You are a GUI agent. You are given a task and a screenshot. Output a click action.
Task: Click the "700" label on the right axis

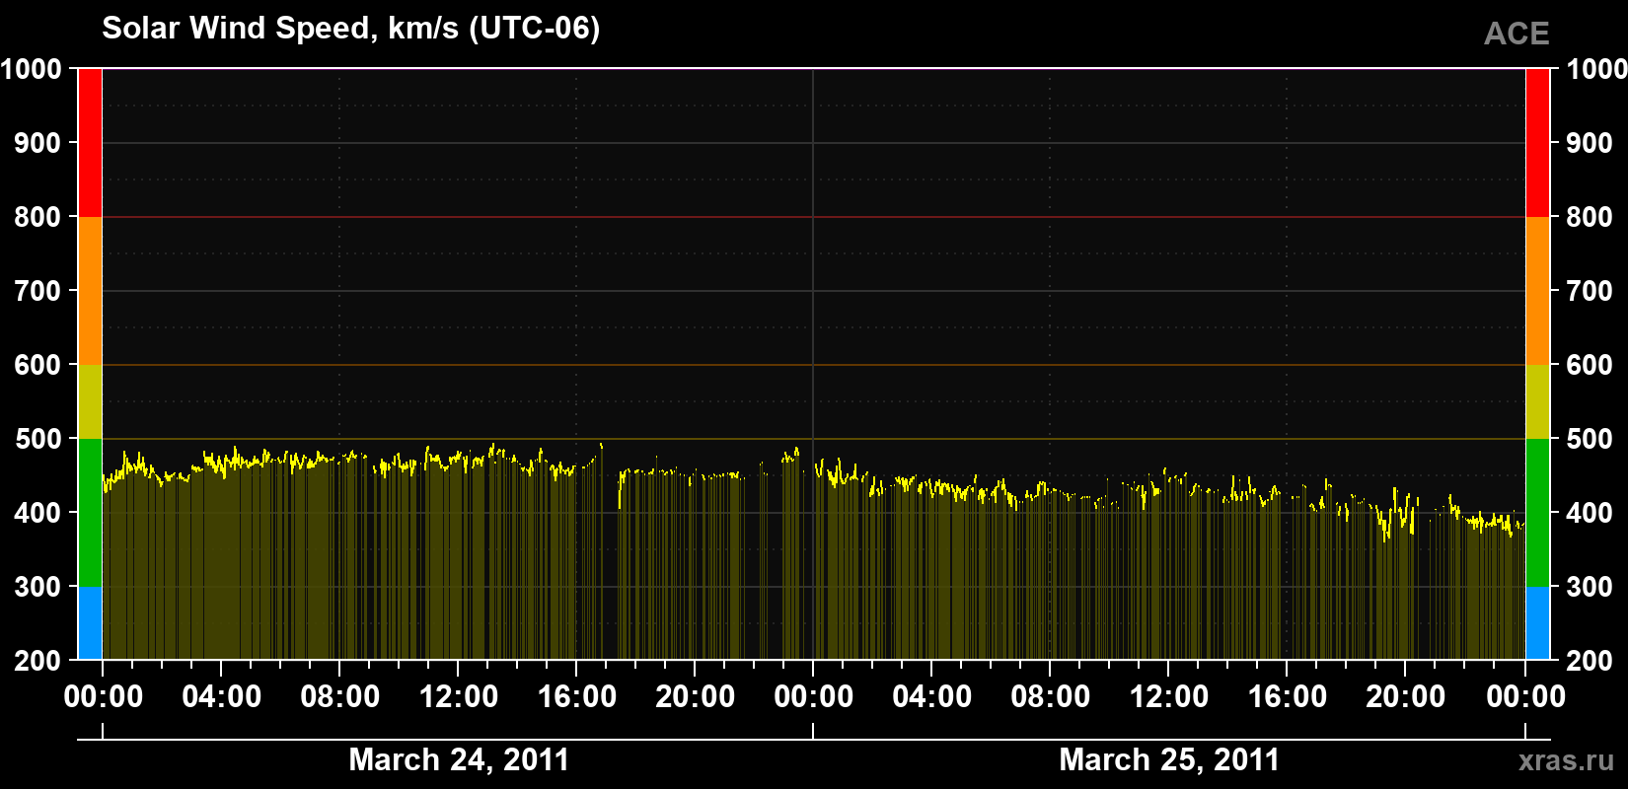[1590, 291]
